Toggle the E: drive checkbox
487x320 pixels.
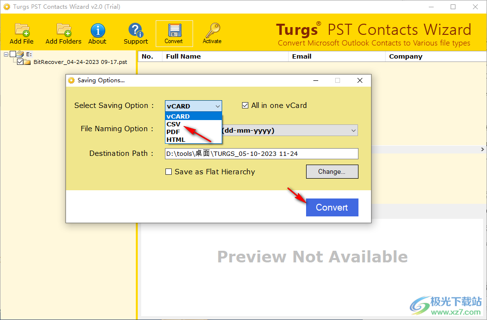pyautogui.click(x=13, y=54)
